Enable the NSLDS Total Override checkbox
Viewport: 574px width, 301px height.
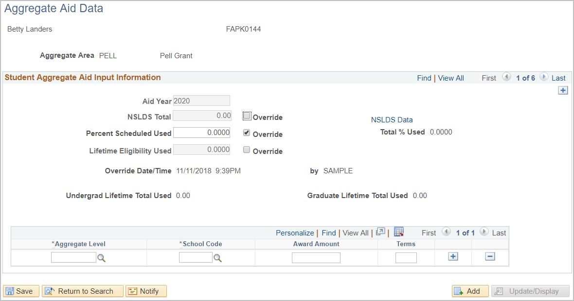[247, 116]
